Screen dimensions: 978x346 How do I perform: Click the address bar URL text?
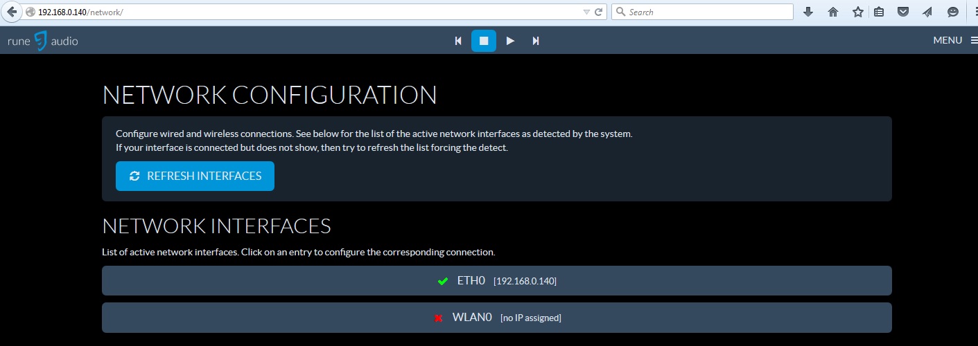pos(81,12)
